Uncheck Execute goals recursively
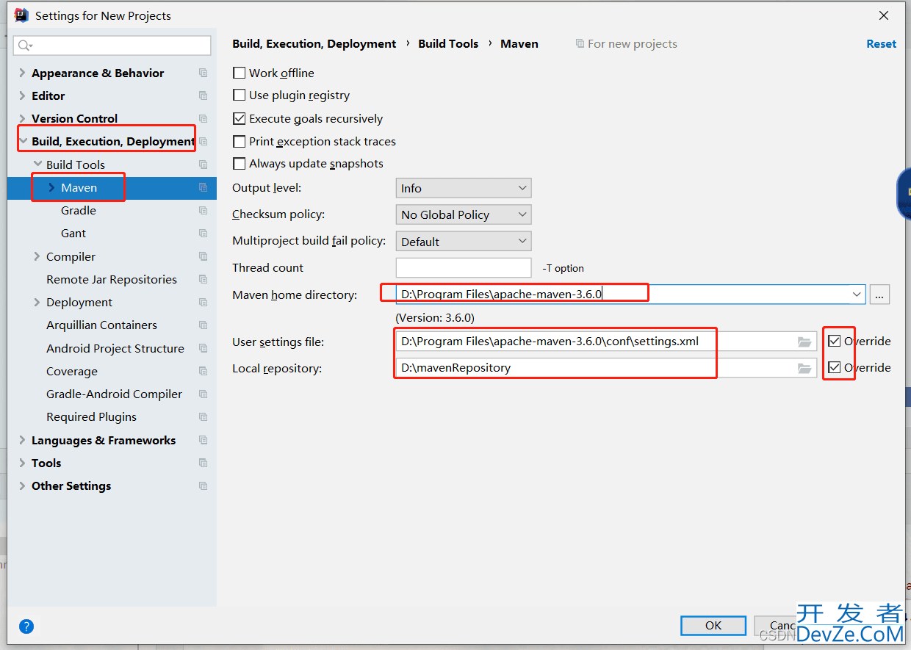This screenshot has width=911, height=650. tap(239, 119)
